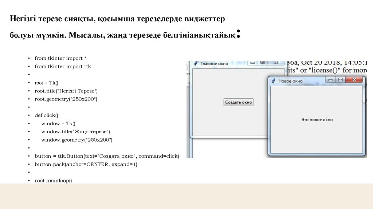The height and width of the screenshot is (209, 373).
Task: Click the code line "root = Tk()"
Action: [x=46, y=83]
